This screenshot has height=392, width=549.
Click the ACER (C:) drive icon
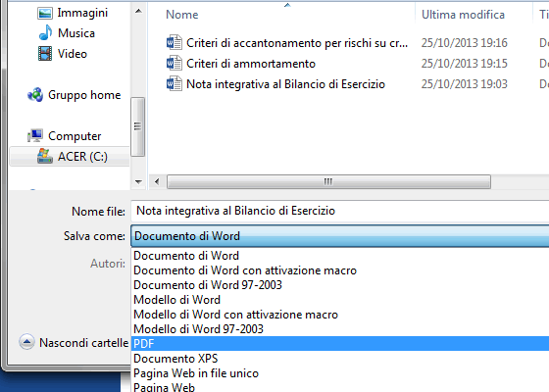click(x=45, y=156)
